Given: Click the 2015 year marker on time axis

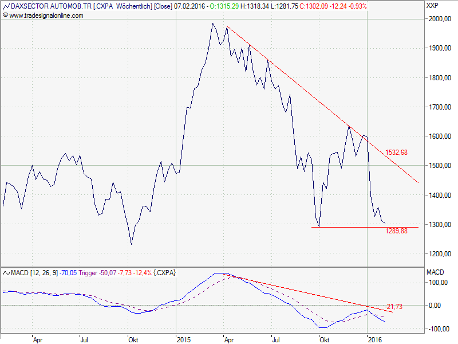Looking at the screenshot, I should coord(184,339).
